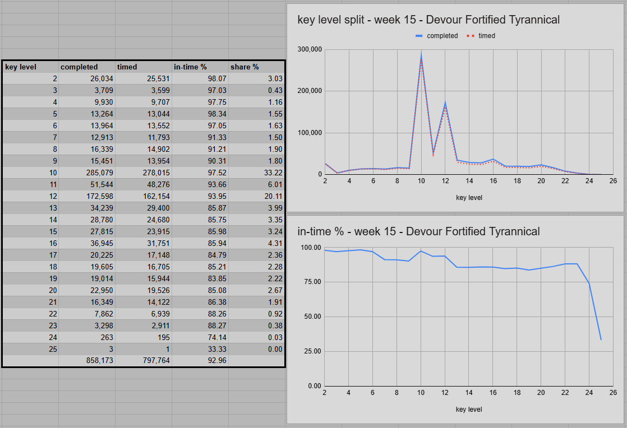Select the 'in-time %' header cell
The height and width of the screenshot is (428, 627).
pos(200,67)
